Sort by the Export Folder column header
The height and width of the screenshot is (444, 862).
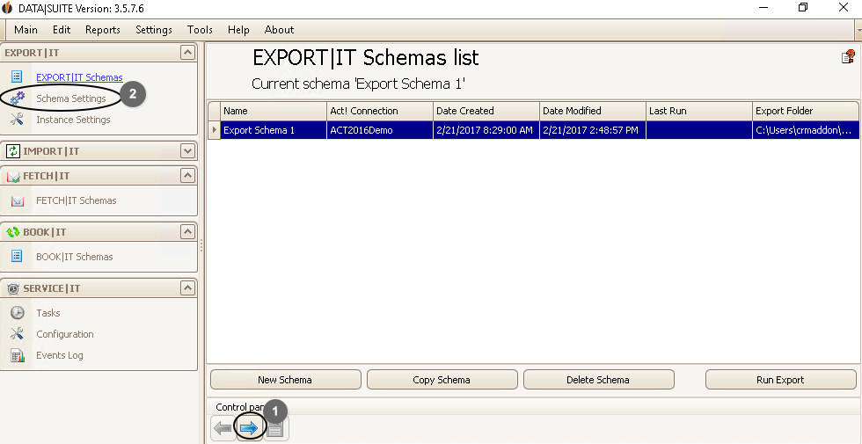806,111
